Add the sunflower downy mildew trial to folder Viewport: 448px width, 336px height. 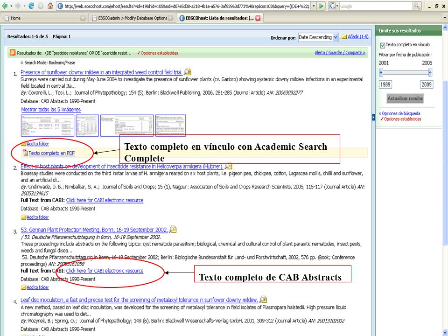click(37, 143)
